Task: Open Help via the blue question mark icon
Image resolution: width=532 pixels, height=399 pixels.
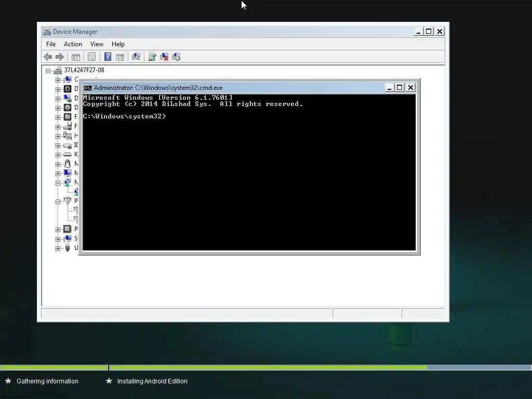Action: click(108, 57)
